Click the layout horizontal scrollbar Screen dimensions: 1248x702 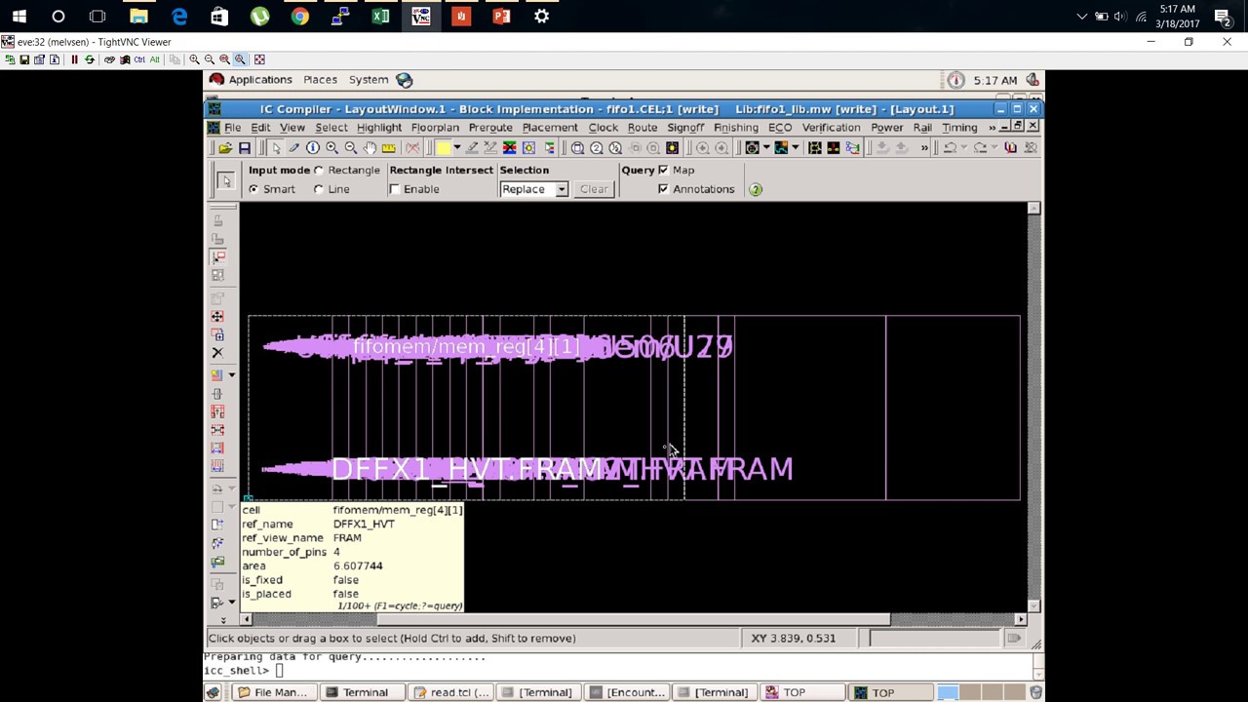[634, 619]
